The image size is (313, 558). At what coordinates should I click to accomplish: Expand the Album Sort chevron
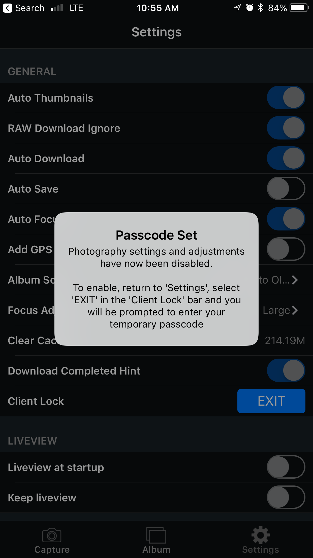[x=295, y=280]
